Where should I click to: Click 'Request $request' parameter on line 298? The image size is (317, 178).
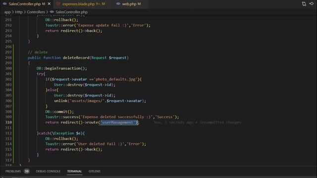tap(109, 58)
